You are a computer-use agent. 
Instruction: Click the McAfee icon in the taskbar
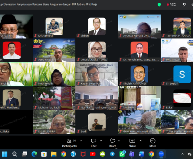tap(83, 154)
